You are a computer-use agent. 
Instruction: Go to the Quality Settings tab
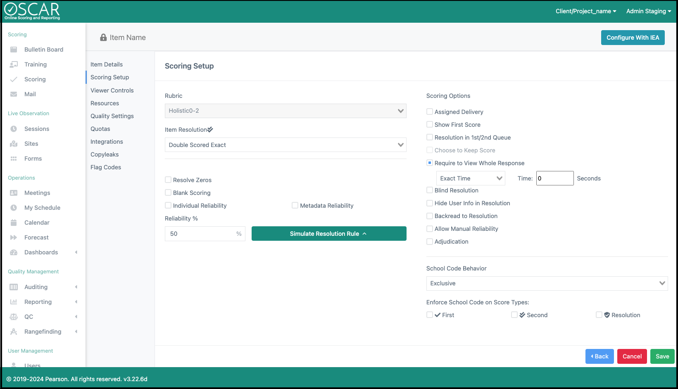(x=112, y=116)
